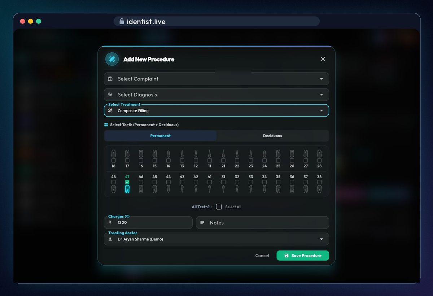
Task: Click tooth number 42 label
Action: click(x=196, y=177)
